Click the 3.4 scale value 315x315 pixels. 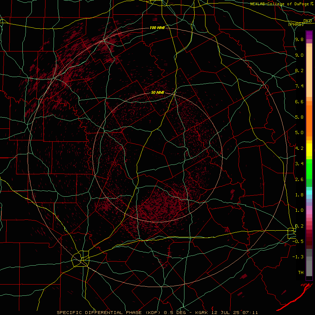(299, 164)
